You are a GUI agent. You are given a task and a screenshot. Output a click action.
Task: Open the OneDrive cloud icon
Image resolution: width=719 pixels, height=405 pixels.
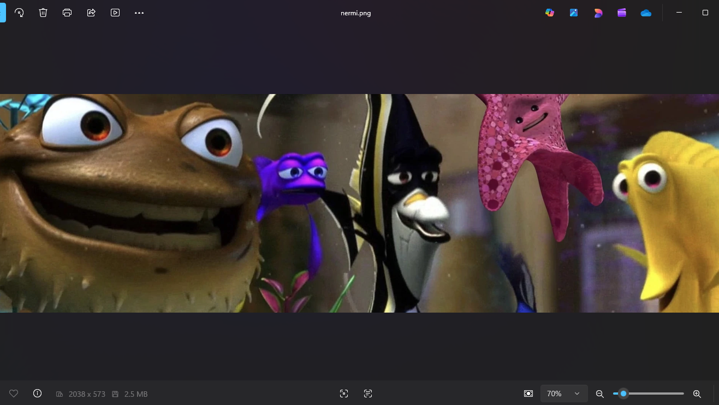coord(646,13)
